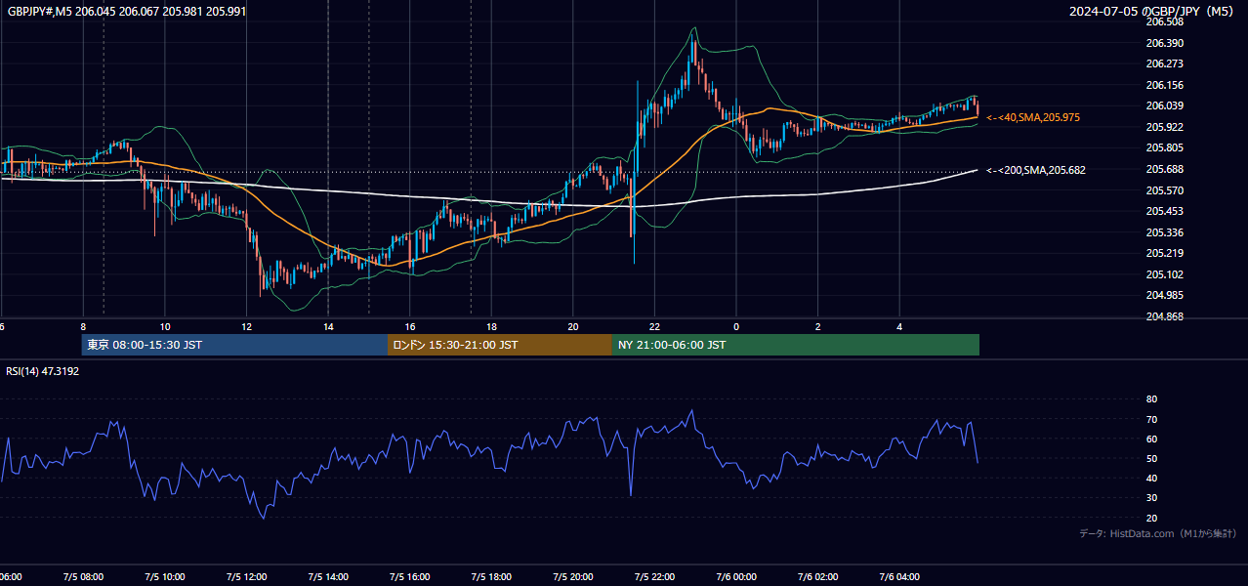Click price axis value 204.868
1248x586 pixels.
point(1164,316)
